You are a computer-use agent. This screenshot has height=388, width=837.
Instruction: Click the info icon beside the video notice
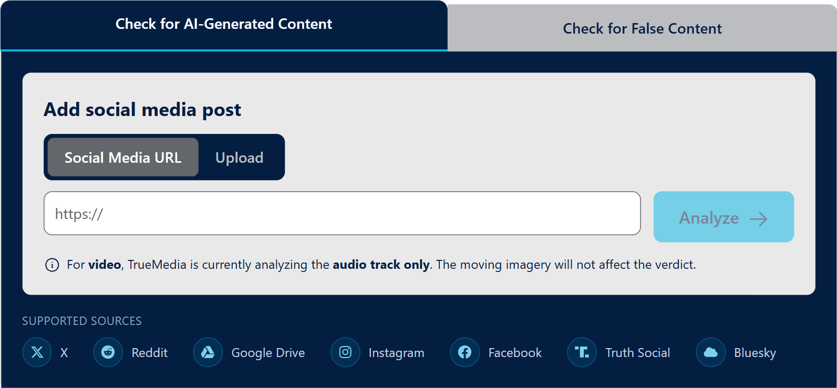(52, 265)
